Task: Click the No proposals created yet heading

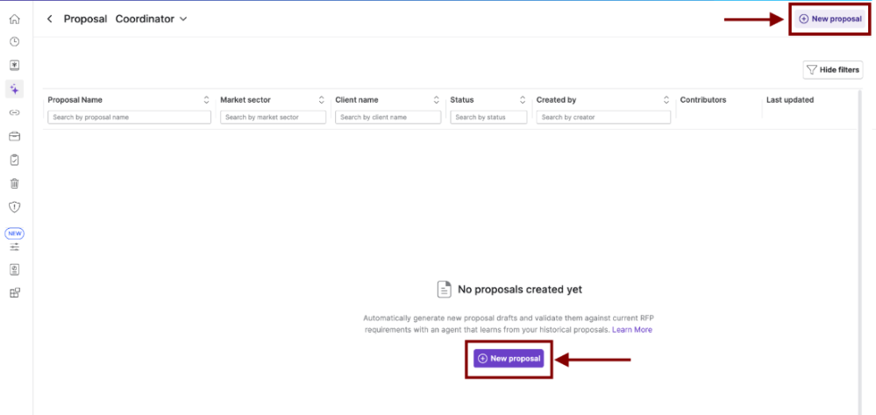Action: (520, 290)
